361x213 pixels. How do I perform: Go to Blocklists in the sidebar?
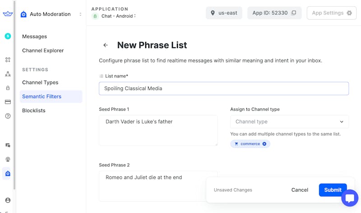pyautogui.click(x=34, y=110)
